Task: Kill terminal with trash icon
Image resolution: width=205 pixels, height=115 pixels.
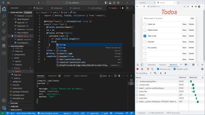Action: (x=119, y=76)
